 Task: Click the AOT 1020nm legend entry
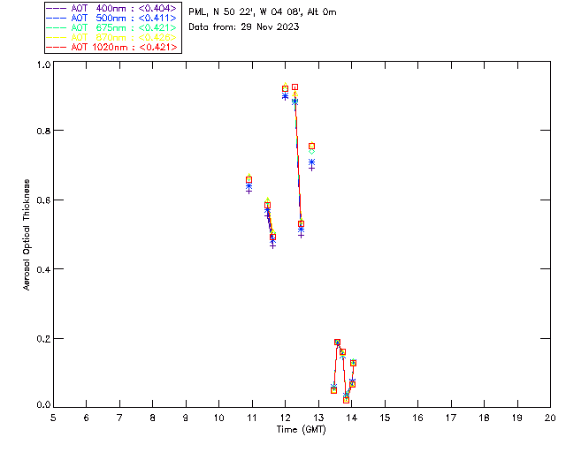[x=112, y=47]
